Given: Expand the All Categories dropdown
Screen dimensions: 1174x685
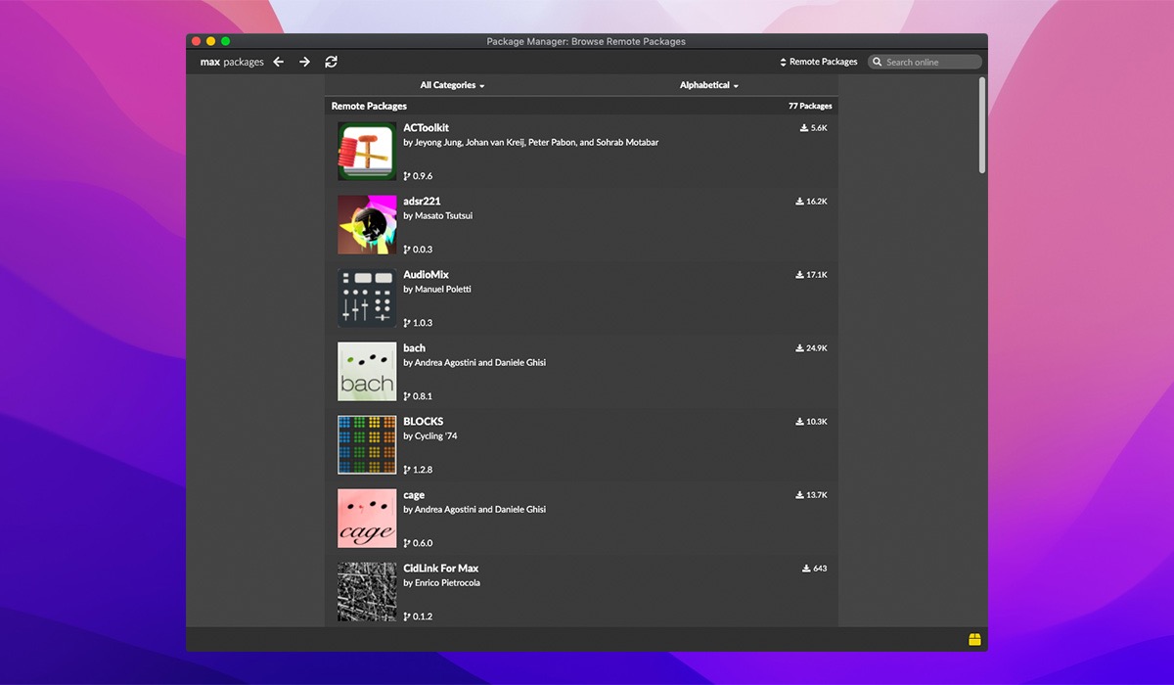Looking at the screenshot, I should [452, 85].
